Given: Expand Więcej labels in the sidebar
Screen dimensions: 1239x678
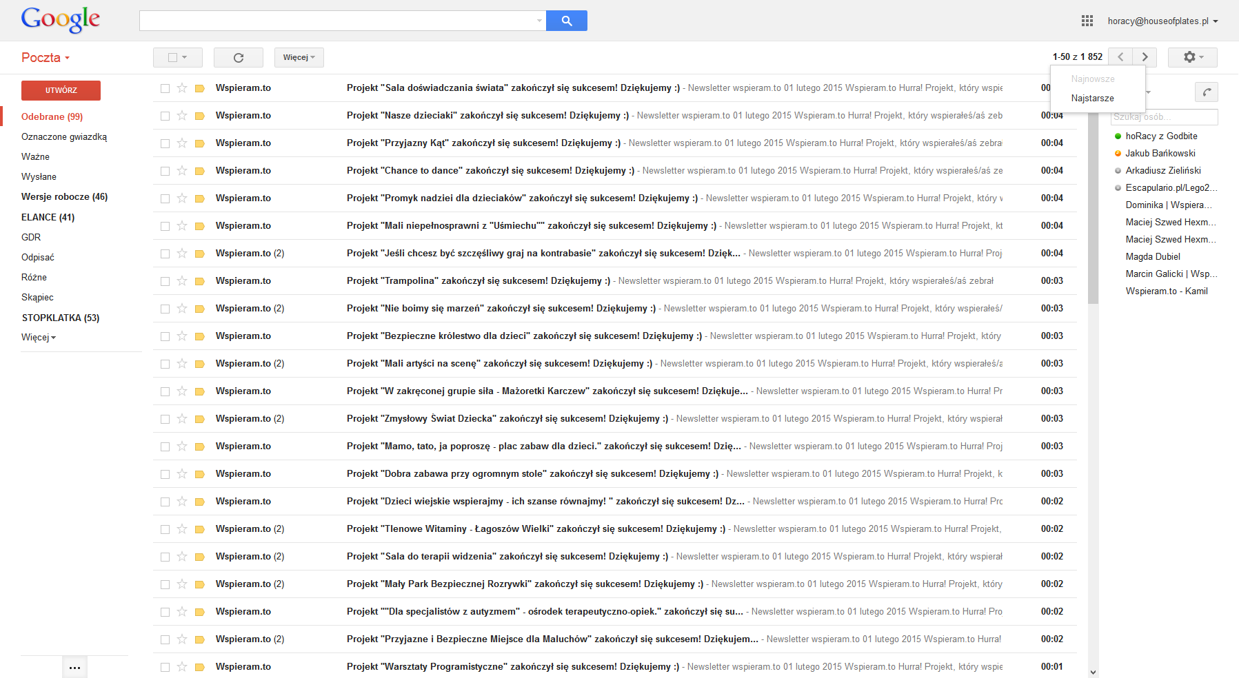Looking at the screenshot, I should point(39,337).
